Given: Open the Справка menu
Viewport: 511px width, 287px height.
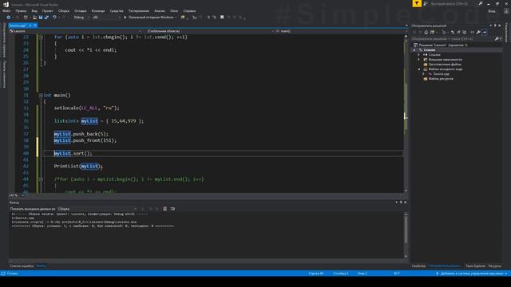Looking at the screenshot, I should pos(189,10).
